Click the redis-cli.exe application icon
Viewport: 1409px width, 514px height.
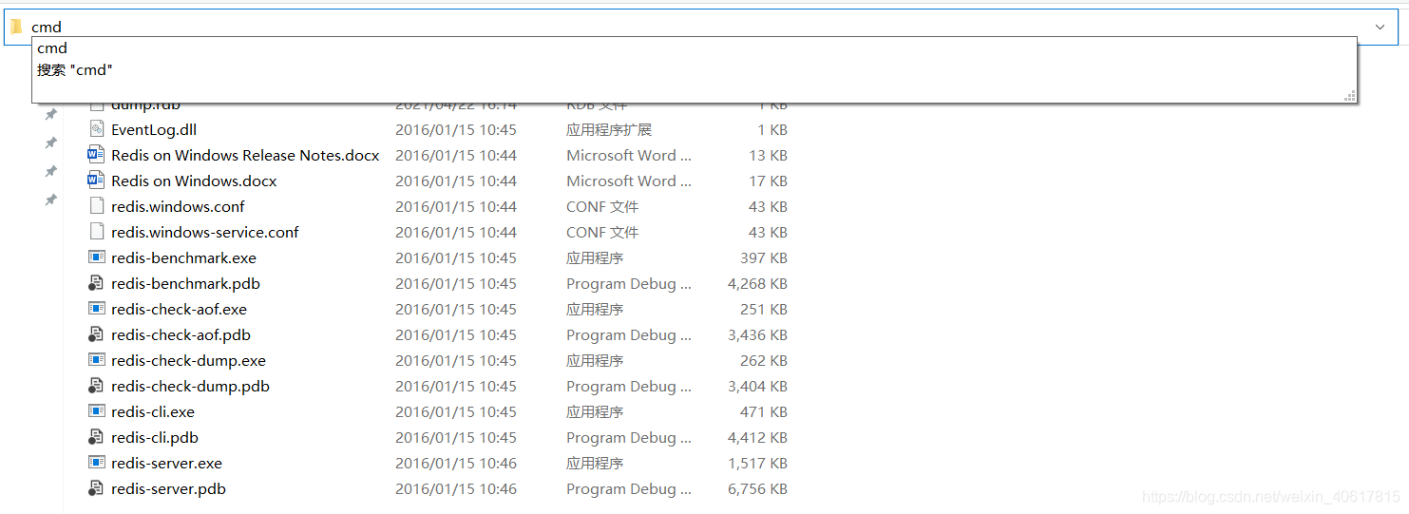coord(96,411)
